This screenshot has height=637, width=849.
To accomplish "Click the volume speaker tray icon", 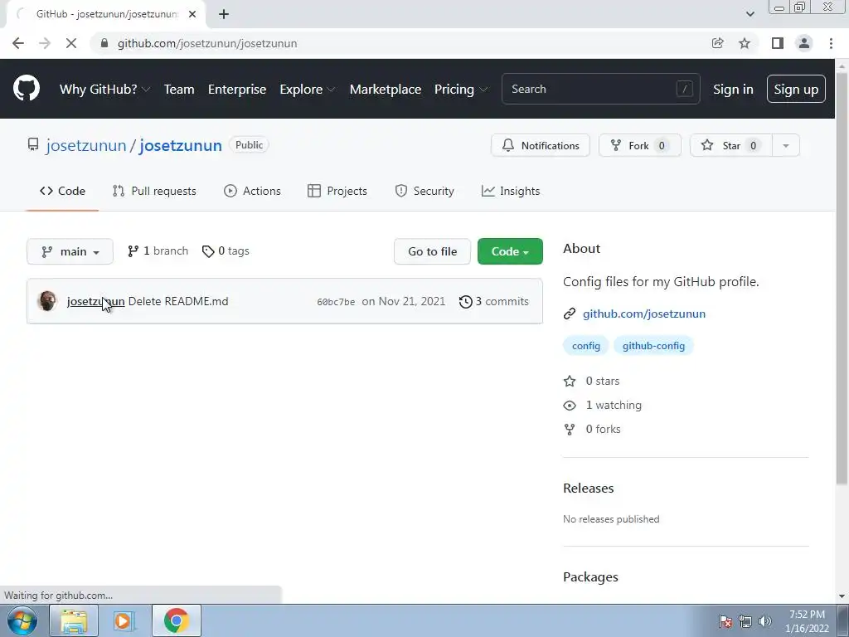I will pyautogui.click(x=765, y=621).
